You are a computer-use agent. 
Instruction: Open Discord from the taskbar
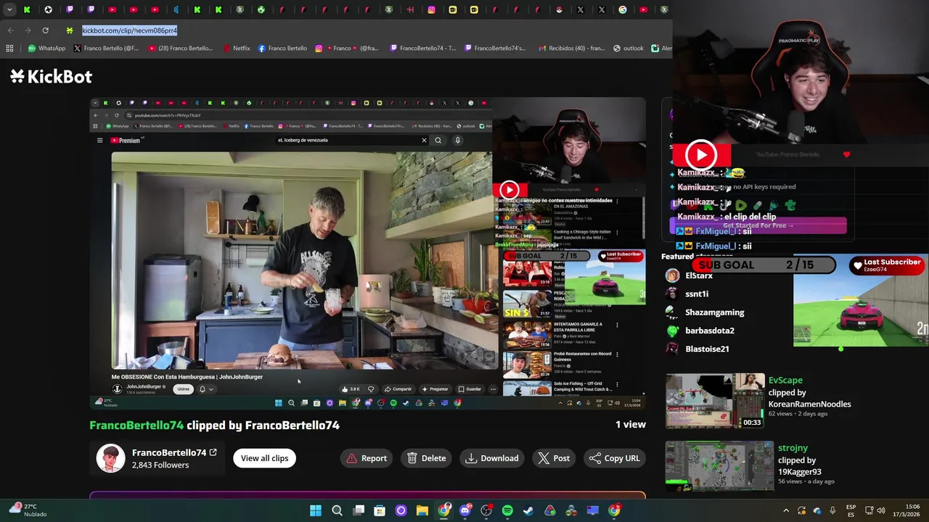pyautogui.click(x=465, y=510)
